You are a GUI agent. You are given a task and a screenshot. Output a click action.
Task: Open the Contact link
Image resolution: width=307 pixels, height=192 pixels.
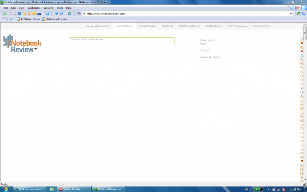[204, 50]
